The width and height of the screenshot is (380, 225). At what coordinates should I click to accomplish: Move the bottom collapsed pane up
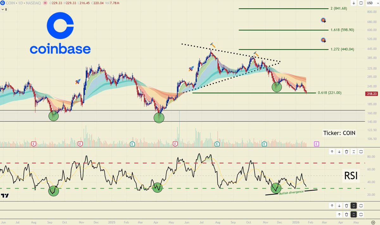pos(339,215)
